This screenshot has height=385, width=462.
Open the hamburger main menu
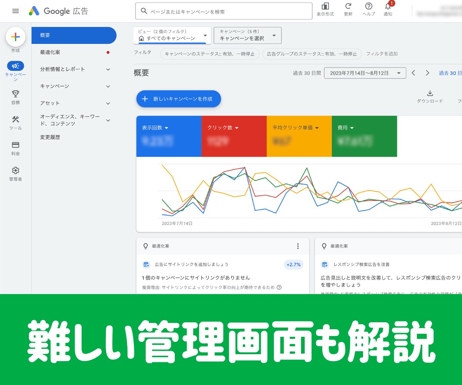(x=15, y=11)
